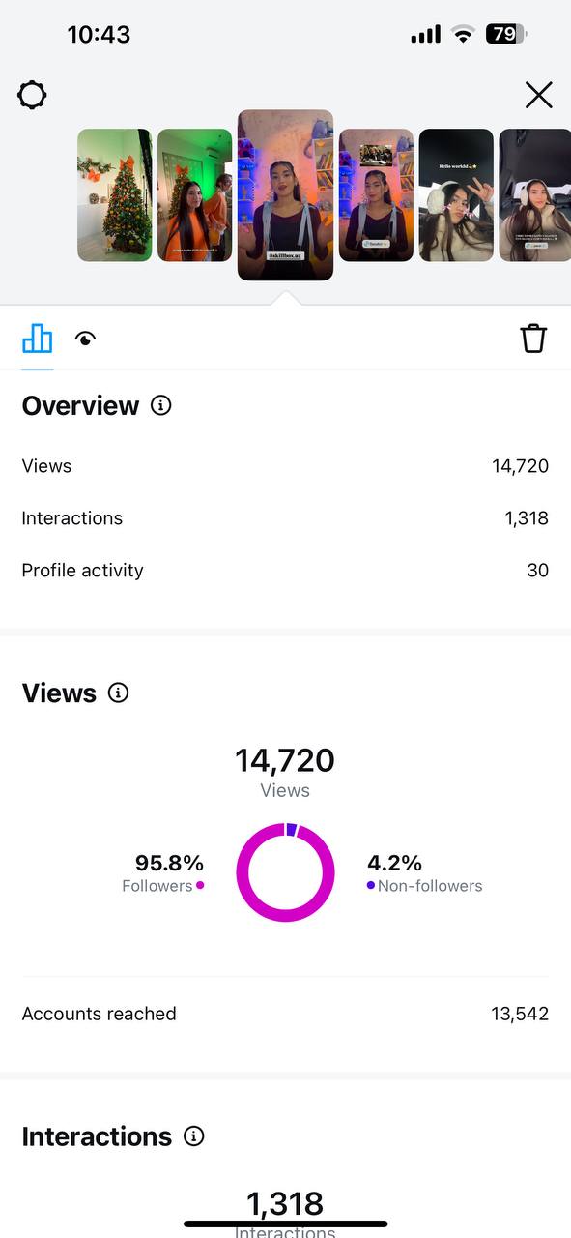Select story thumbnail right of the highlighted one

click(376, 195)
